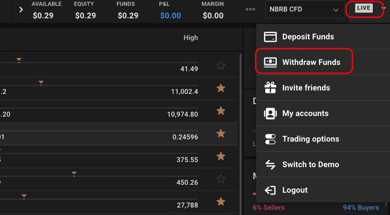
Task: Click the instruments list vertical scrollbar
Action: click(x=240, y=134)
